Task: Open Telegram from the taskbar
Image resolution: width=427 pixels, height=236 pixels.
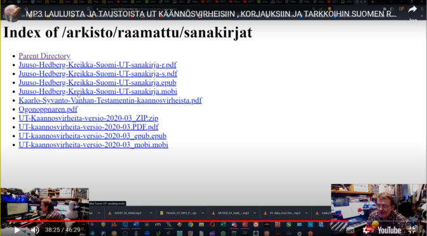Action: point(92,233)
